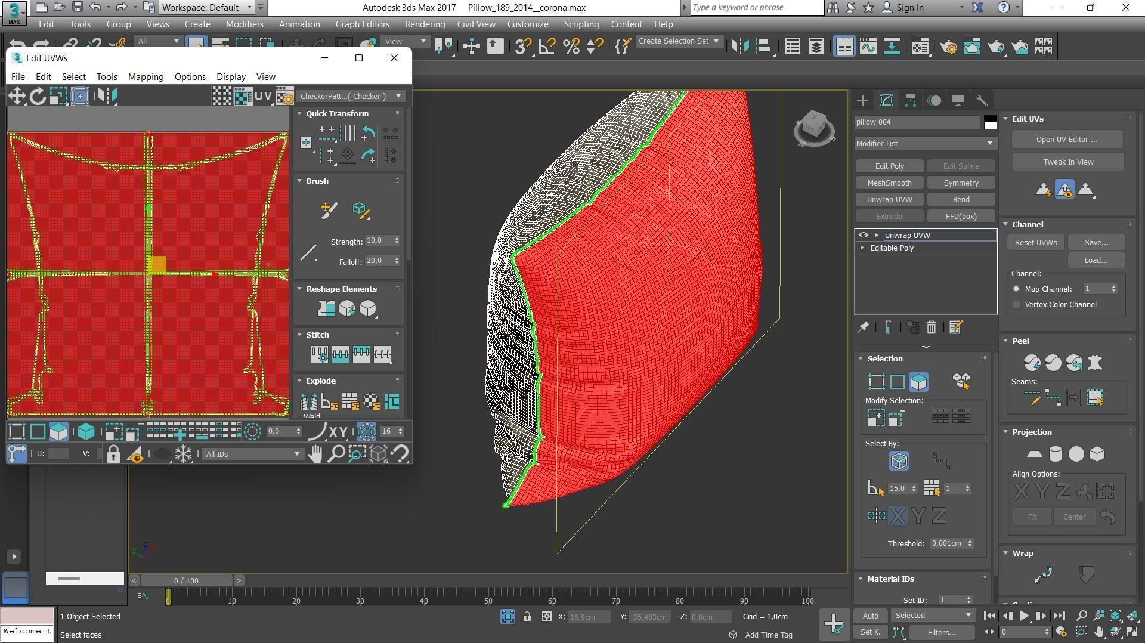Image resolution: width=1145 pixels, height=643 pixels.
Task: Toggle the checker pattern background display icon
Action: click(243, 96)
